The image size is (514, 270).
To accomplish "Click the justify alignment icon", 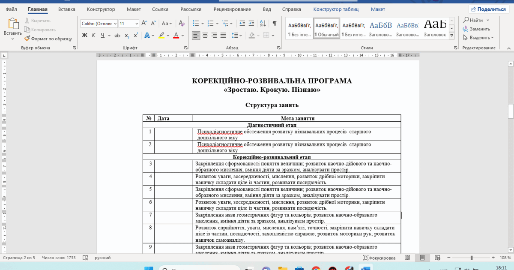I will coord(224,35).
